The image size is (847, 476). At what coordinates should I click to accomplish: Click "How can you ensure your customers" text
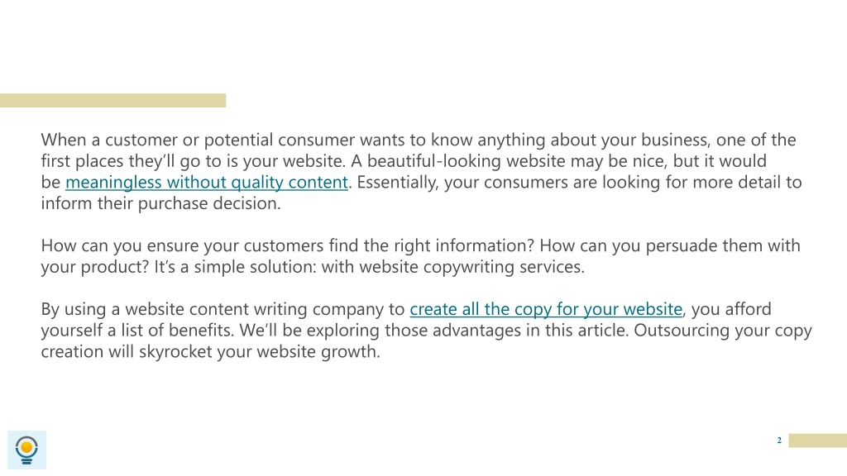point(182,245)
